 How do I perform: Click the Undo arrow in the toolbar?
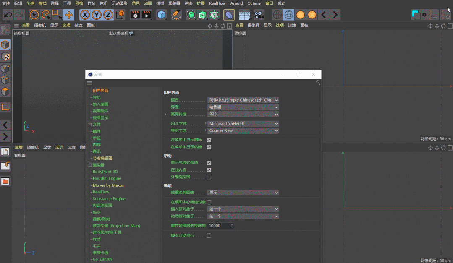pos(8,15)
